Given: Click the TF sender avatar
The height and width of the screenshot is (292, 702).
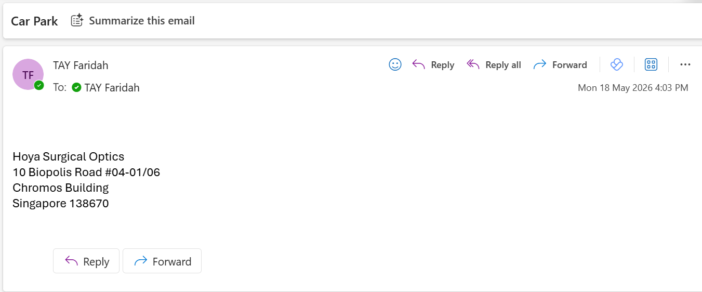Looking at the screenshot, I should point(28,74).
